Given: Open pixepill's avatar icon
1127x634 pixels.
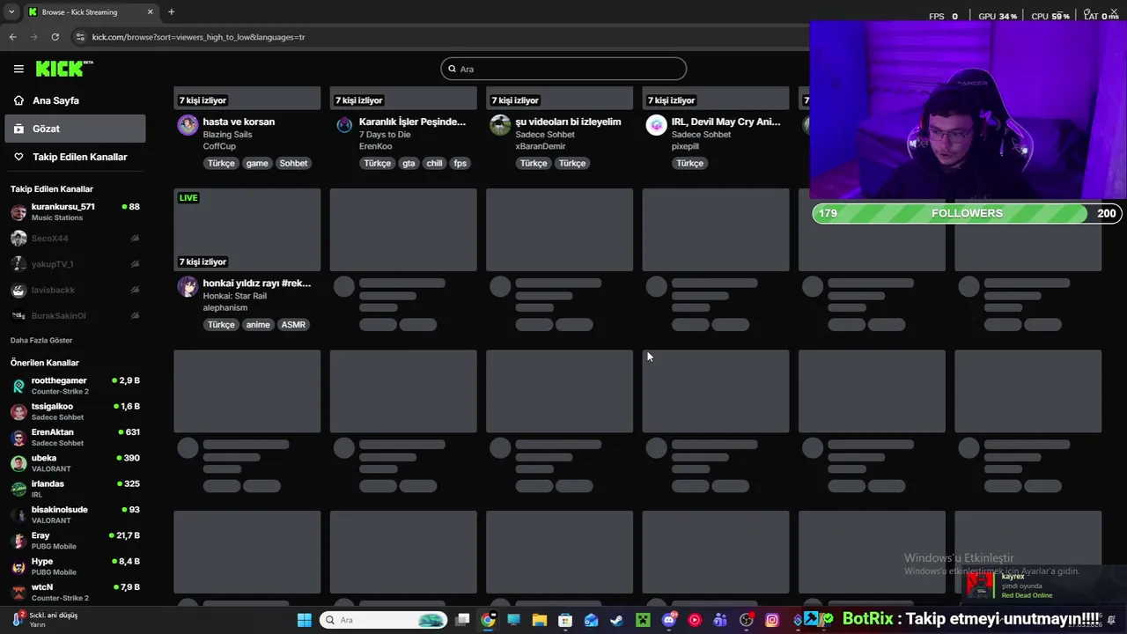Looking at the screenshot, I should pyautogui.click(x=656, y=125).
